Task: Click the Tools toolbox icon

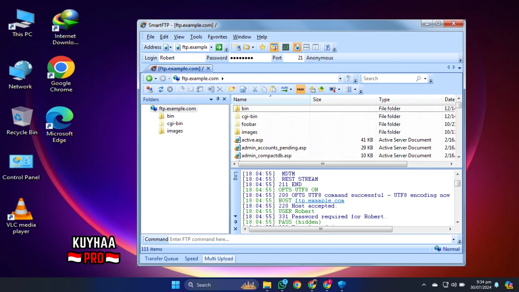Action: (332, 89)
